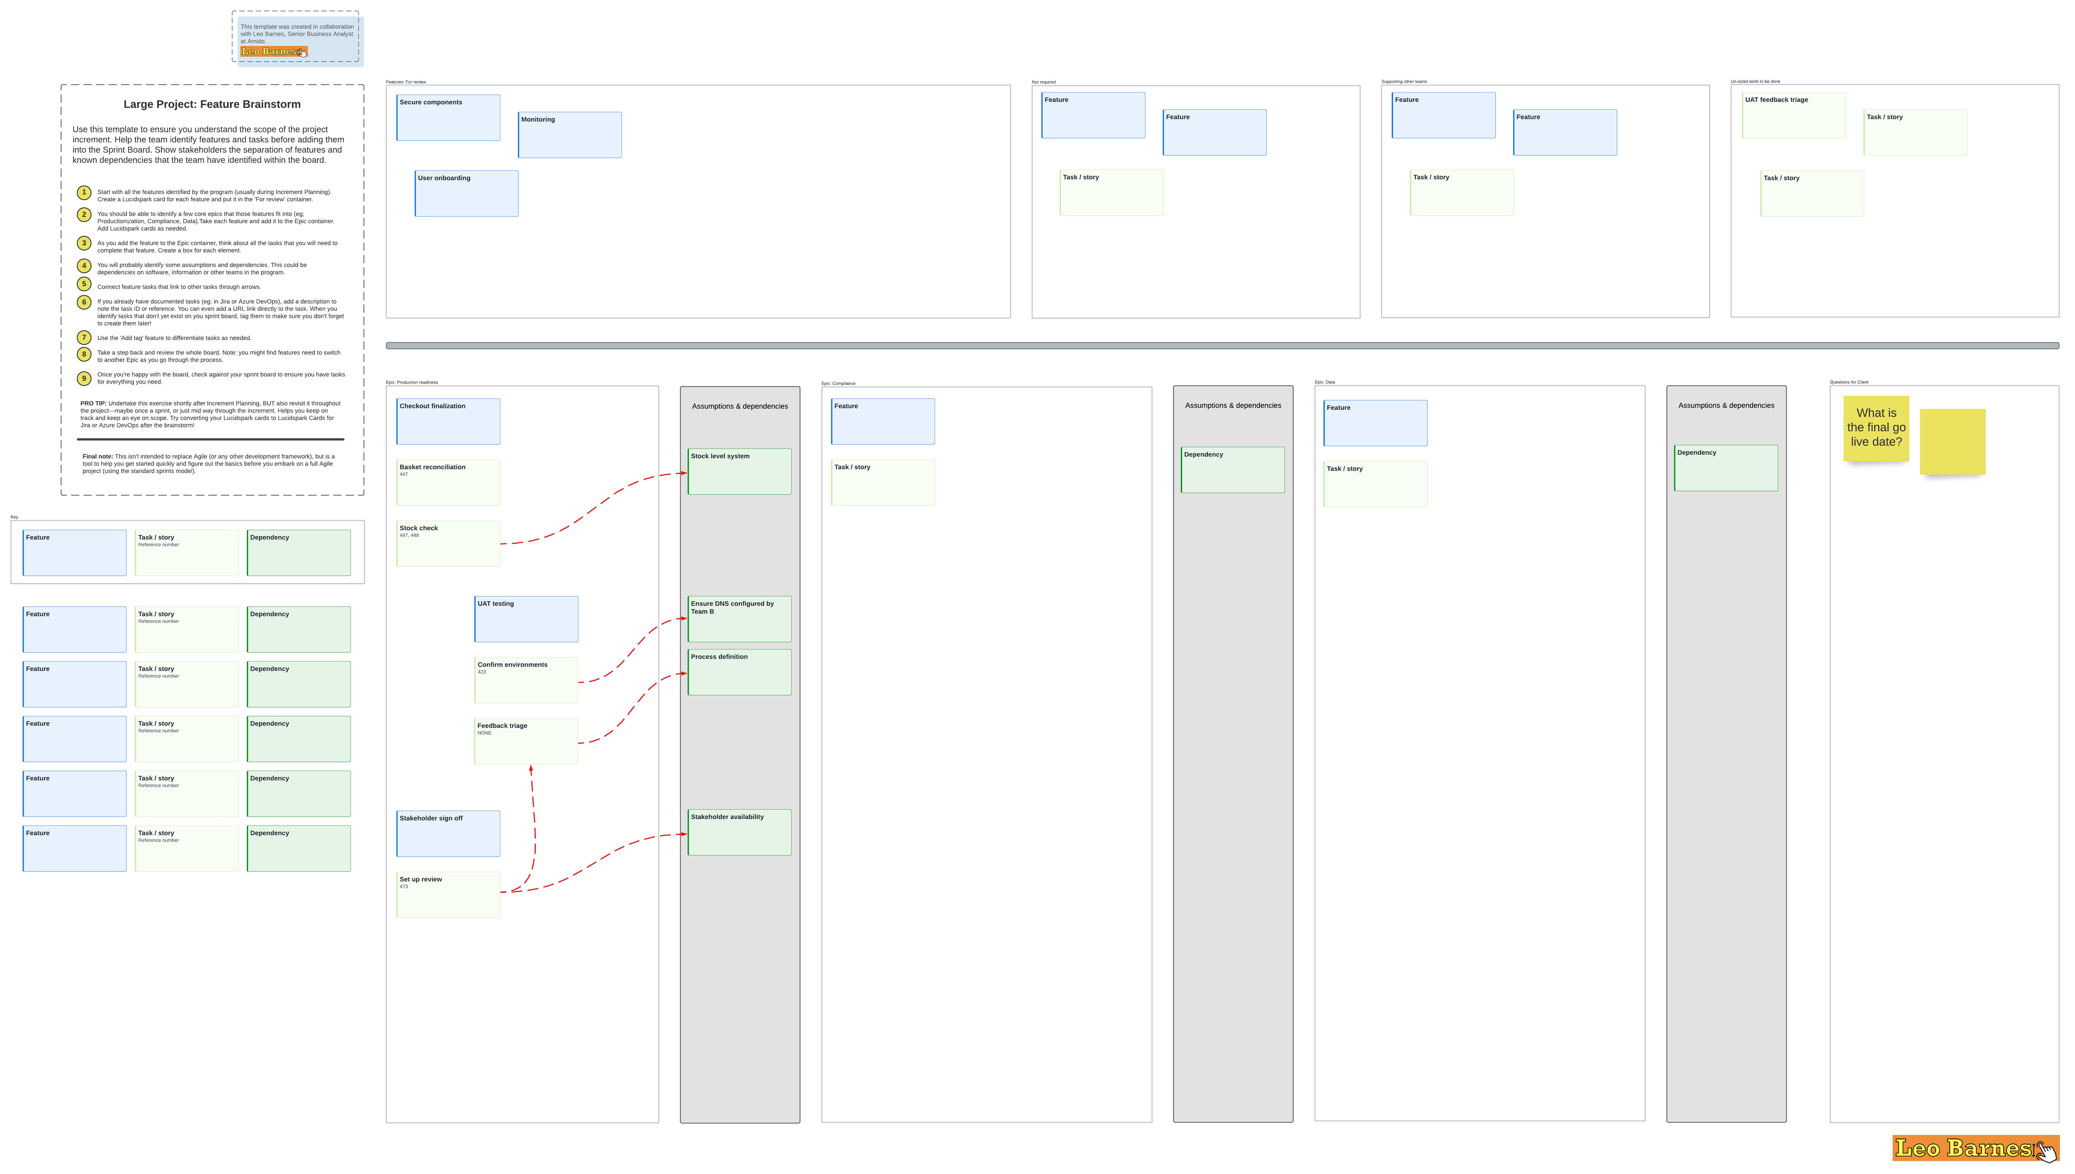Click the step 6 numbered circle
Screen dimensions: 2075x1174
click(84, 302)
